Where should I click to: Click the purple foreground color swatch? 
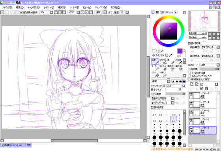click(180, 51)
